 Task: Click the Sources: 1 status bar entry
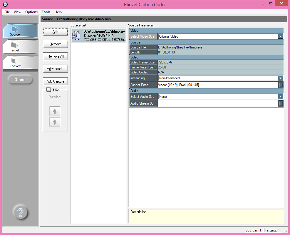tap(254, 230)
